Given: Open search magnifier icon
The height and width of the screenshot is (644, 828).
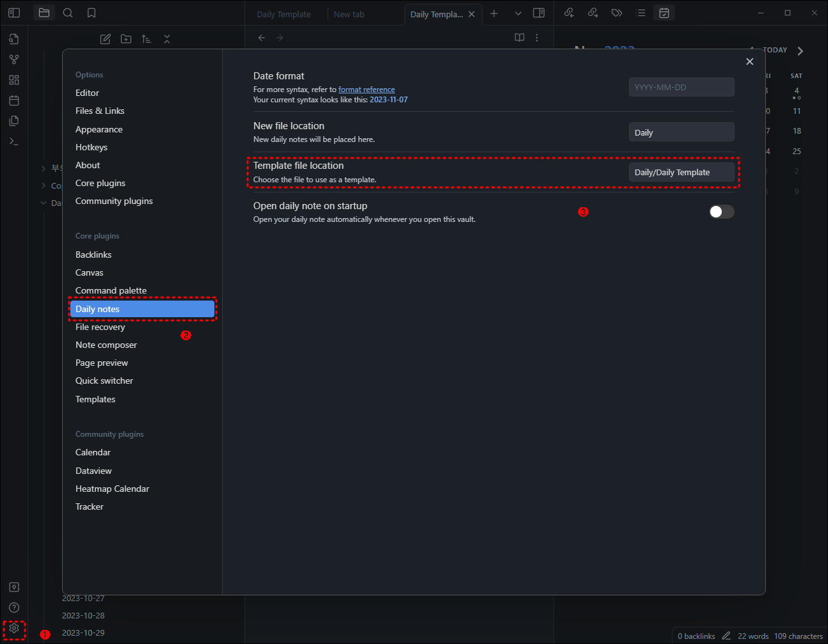Looking at the screenshot, I should (68, 13).
